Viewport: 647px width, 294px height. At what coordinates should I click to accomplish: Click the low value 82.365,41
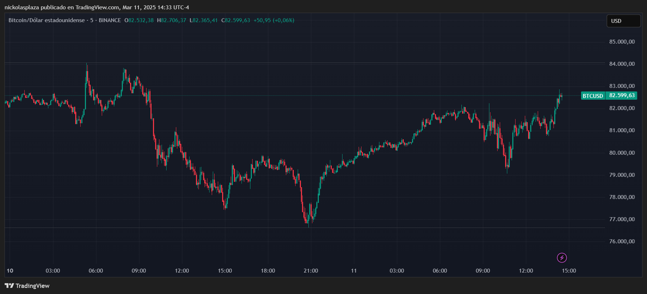tap(205, 20)
